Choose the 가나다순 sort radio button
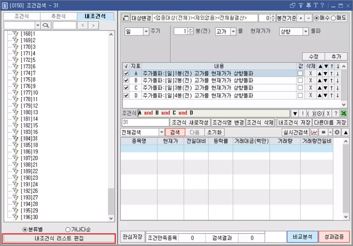 pos(68,230)
